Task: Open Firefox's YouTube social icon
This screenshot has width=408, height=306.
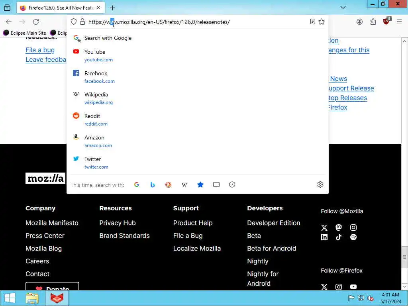Action: click(x=353, y=287)
